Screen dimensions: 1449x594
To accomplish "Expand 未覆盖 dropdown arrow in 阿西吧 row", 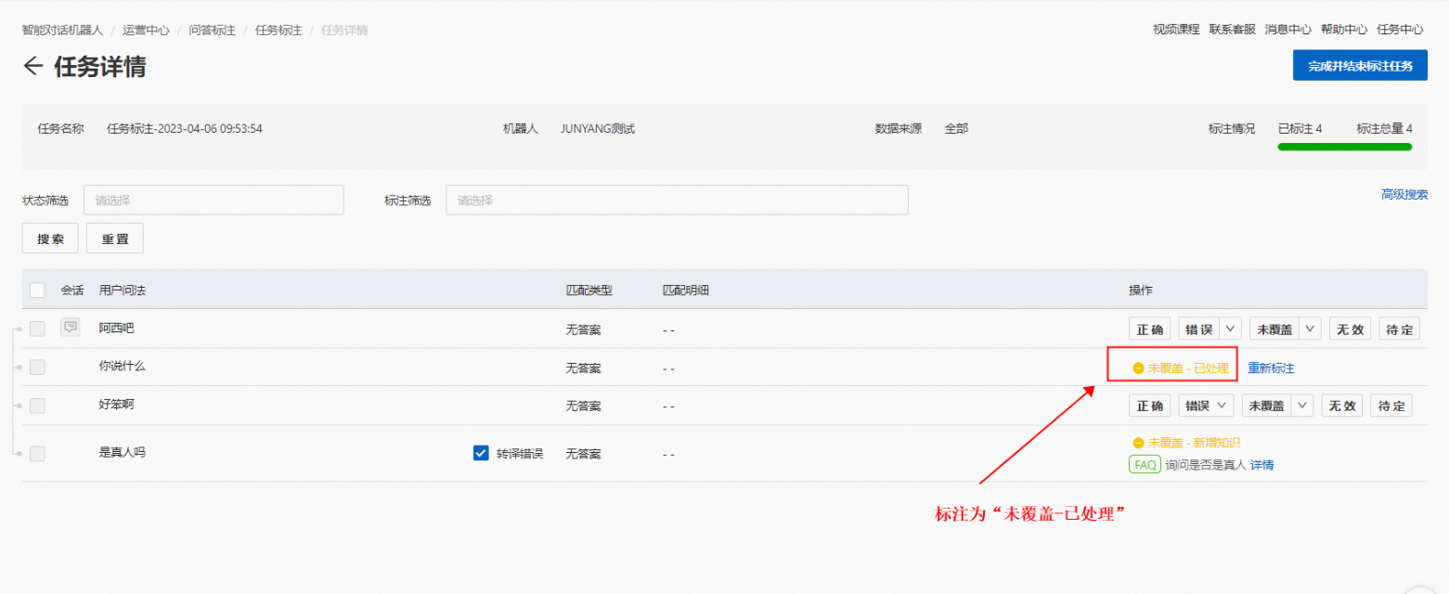I will (x=1311, y=329).
